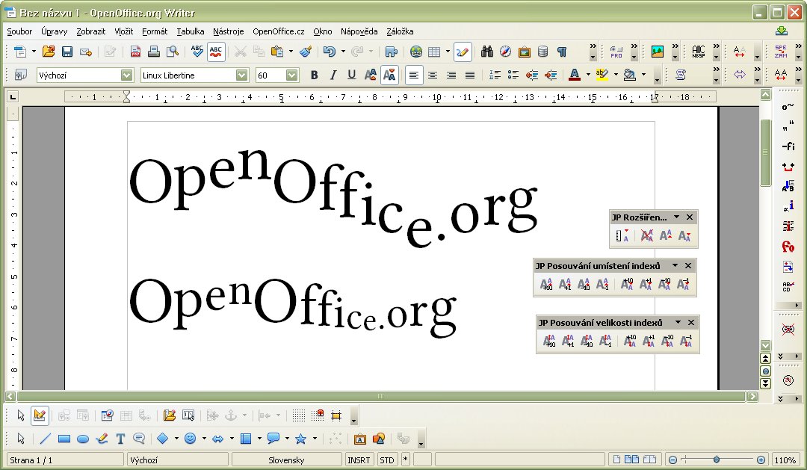
Task: Click the zoom slider handle
Action: point(716,460)
